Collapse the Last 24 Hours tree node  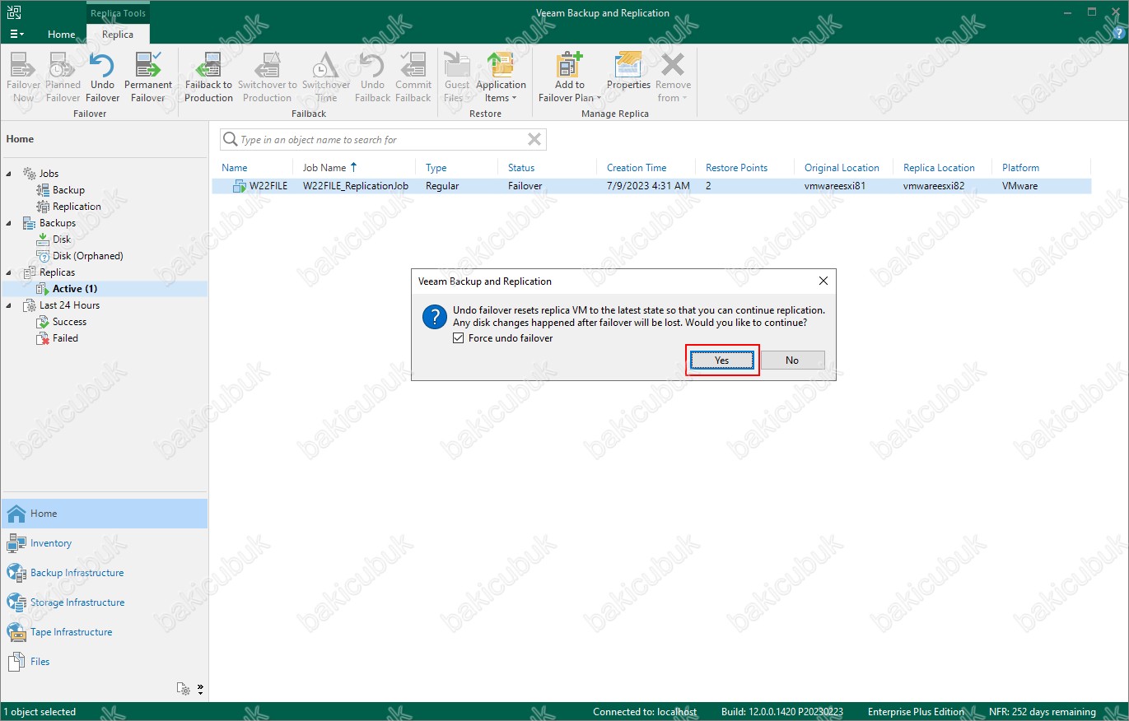[x=9, y=305]
